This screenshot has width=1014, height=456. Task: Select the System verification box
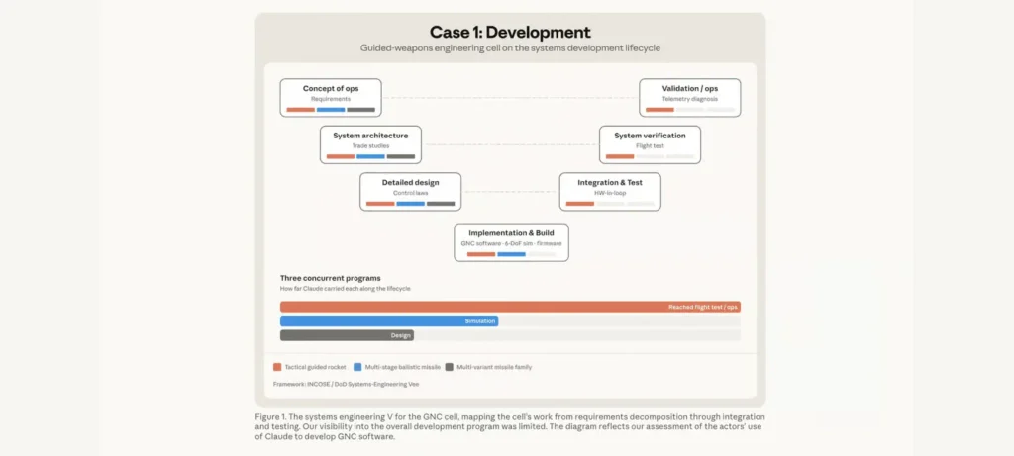(650, 144)
